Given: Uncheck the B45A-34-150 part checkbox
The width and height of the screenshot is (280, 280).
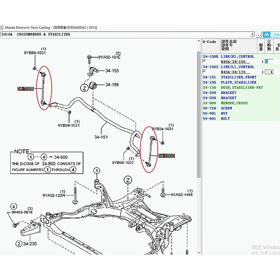Looking at the screenshot, I should (x=204, y=61).
